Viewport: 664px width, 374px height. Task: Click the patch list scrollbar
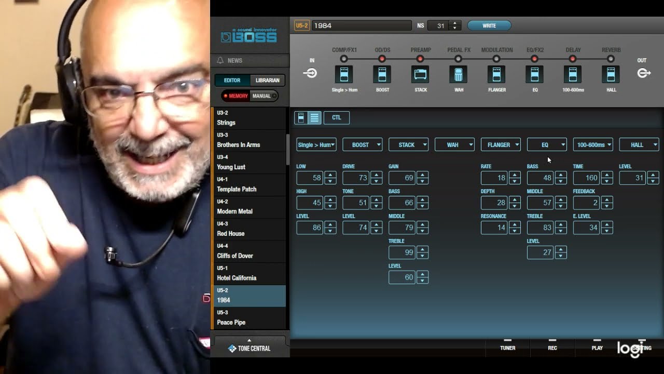point(288,151)
